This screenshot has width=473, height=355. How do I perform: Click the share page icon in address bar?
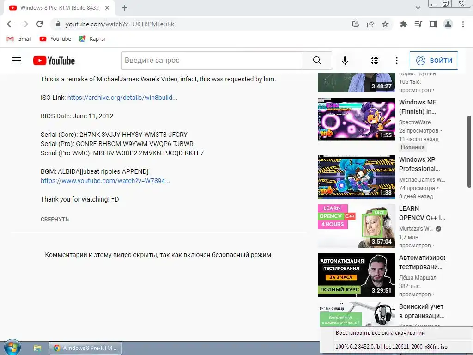[x=370, y=24]
